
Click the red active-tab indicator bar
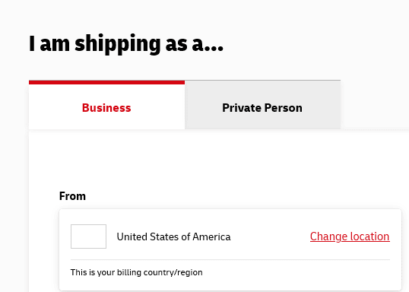click(106, 82)
